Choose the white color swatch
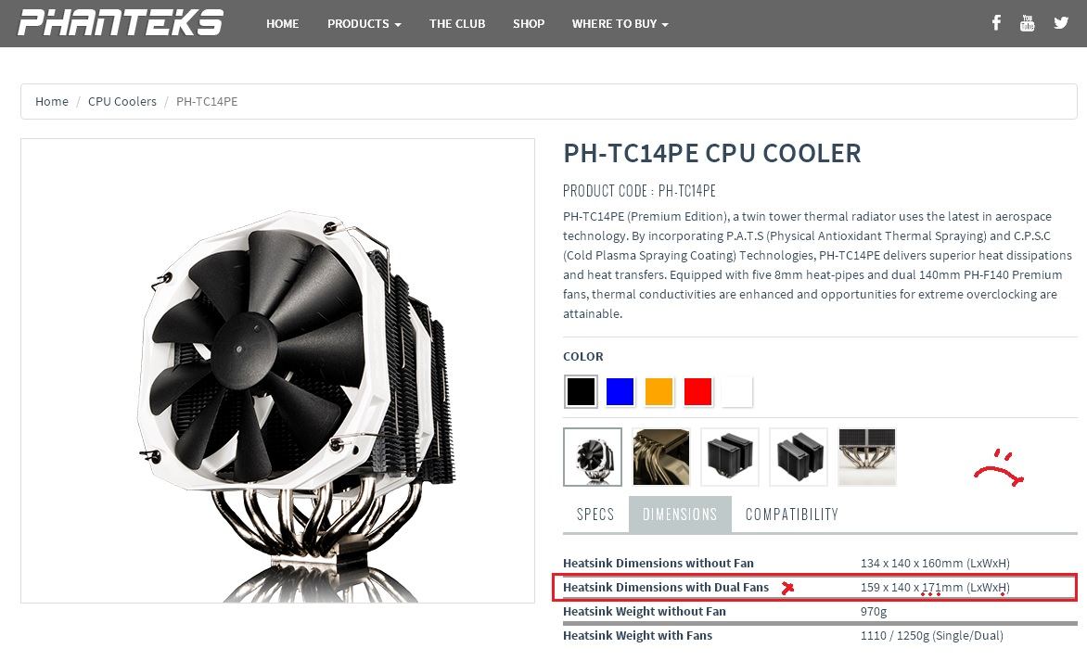Screen dimensions: 1087x661 click(736, 391)
